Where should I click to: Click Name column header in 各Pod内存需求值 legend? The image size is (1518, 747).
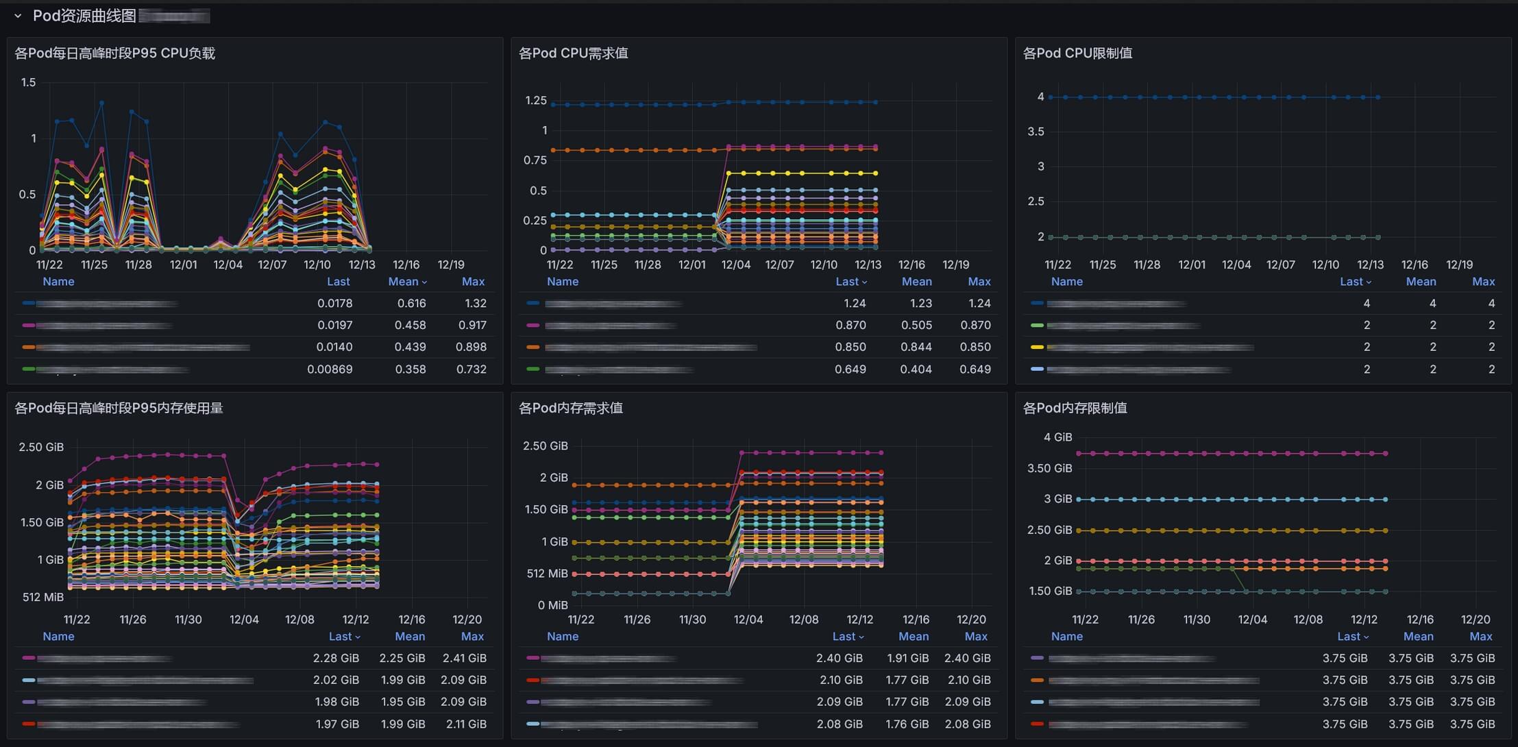click(x=563, y=637)
